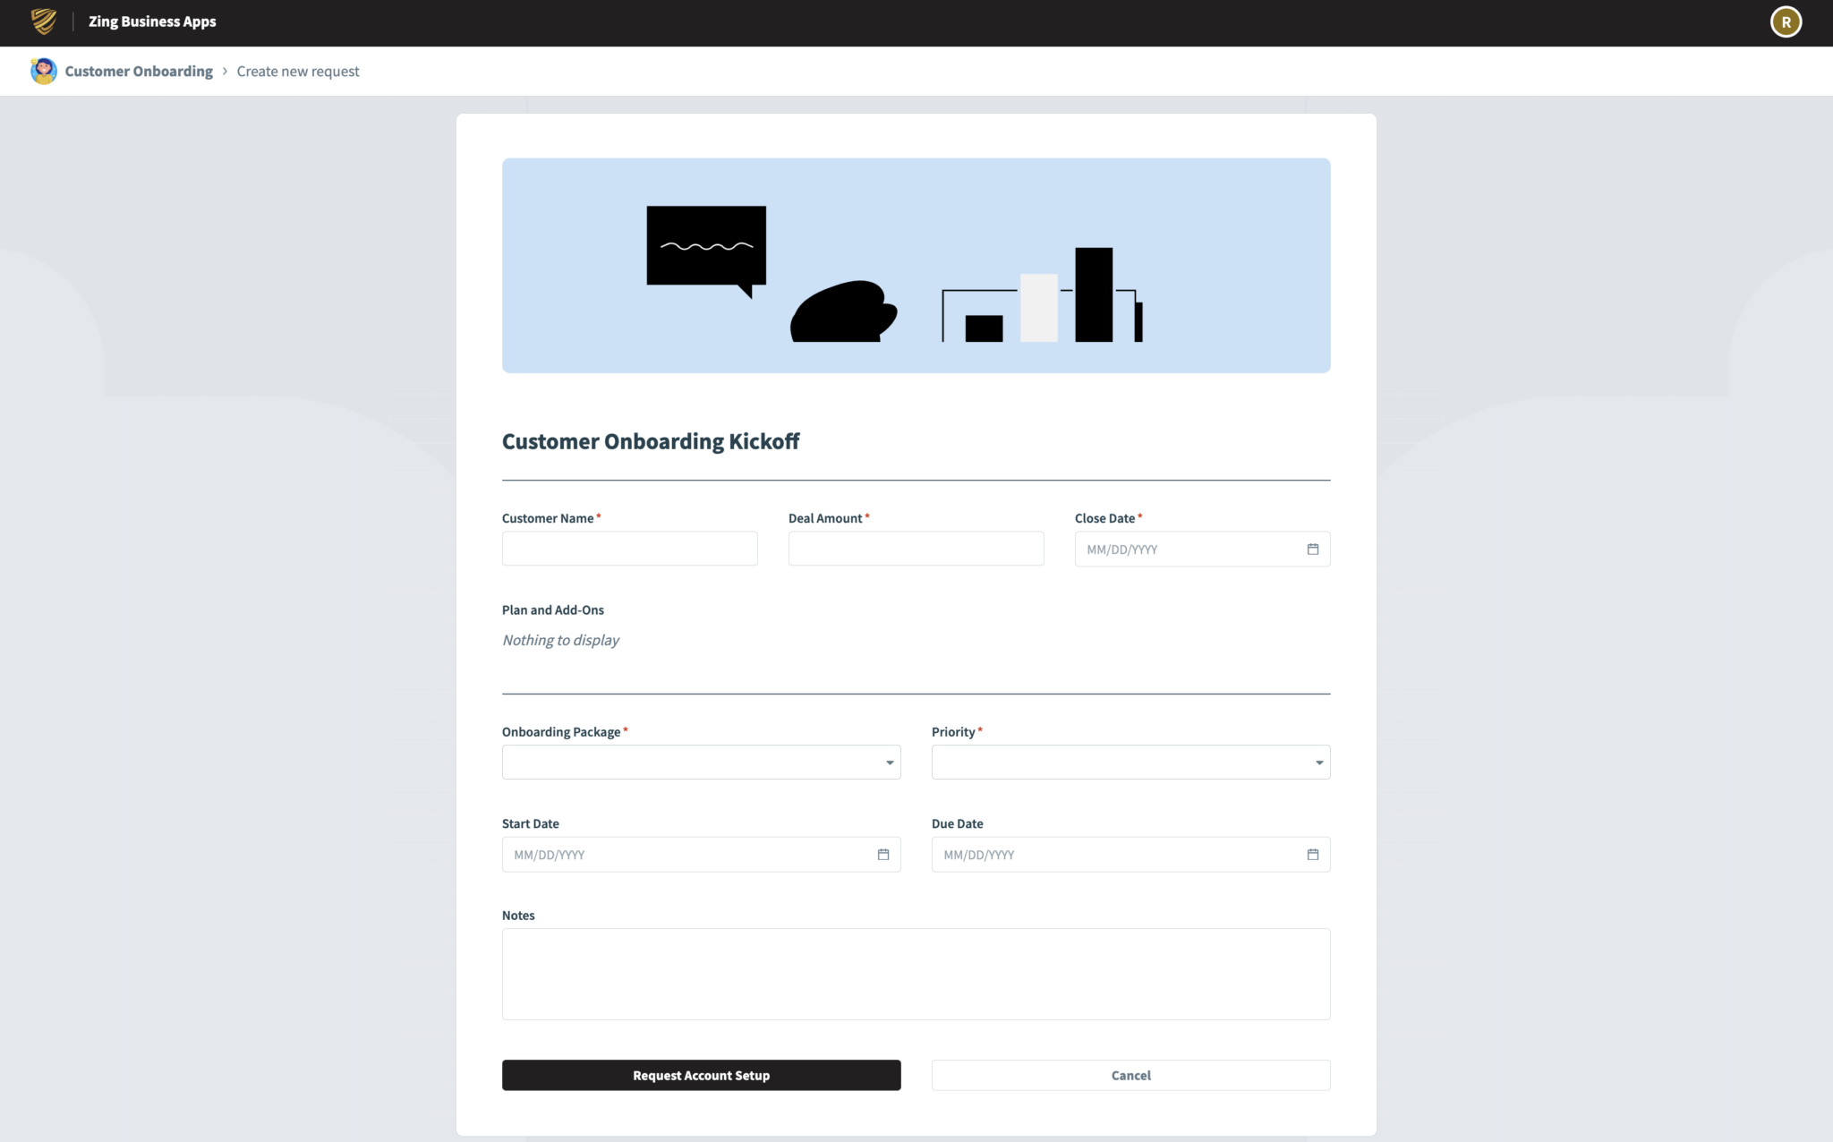Click the Cancel button
Image resolution: width=1833 pixels, height=1142 pixels.
click(x=1130, y=1075)
